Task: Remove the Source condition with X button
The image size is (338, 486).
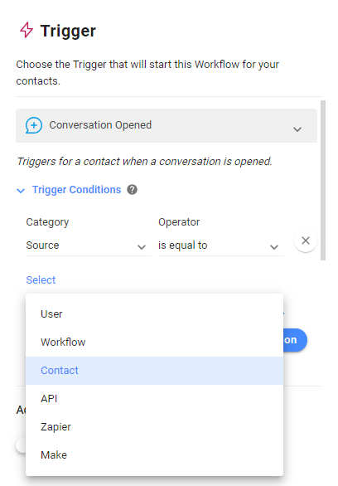Action: pyautogui.click(x=306, y=241)
